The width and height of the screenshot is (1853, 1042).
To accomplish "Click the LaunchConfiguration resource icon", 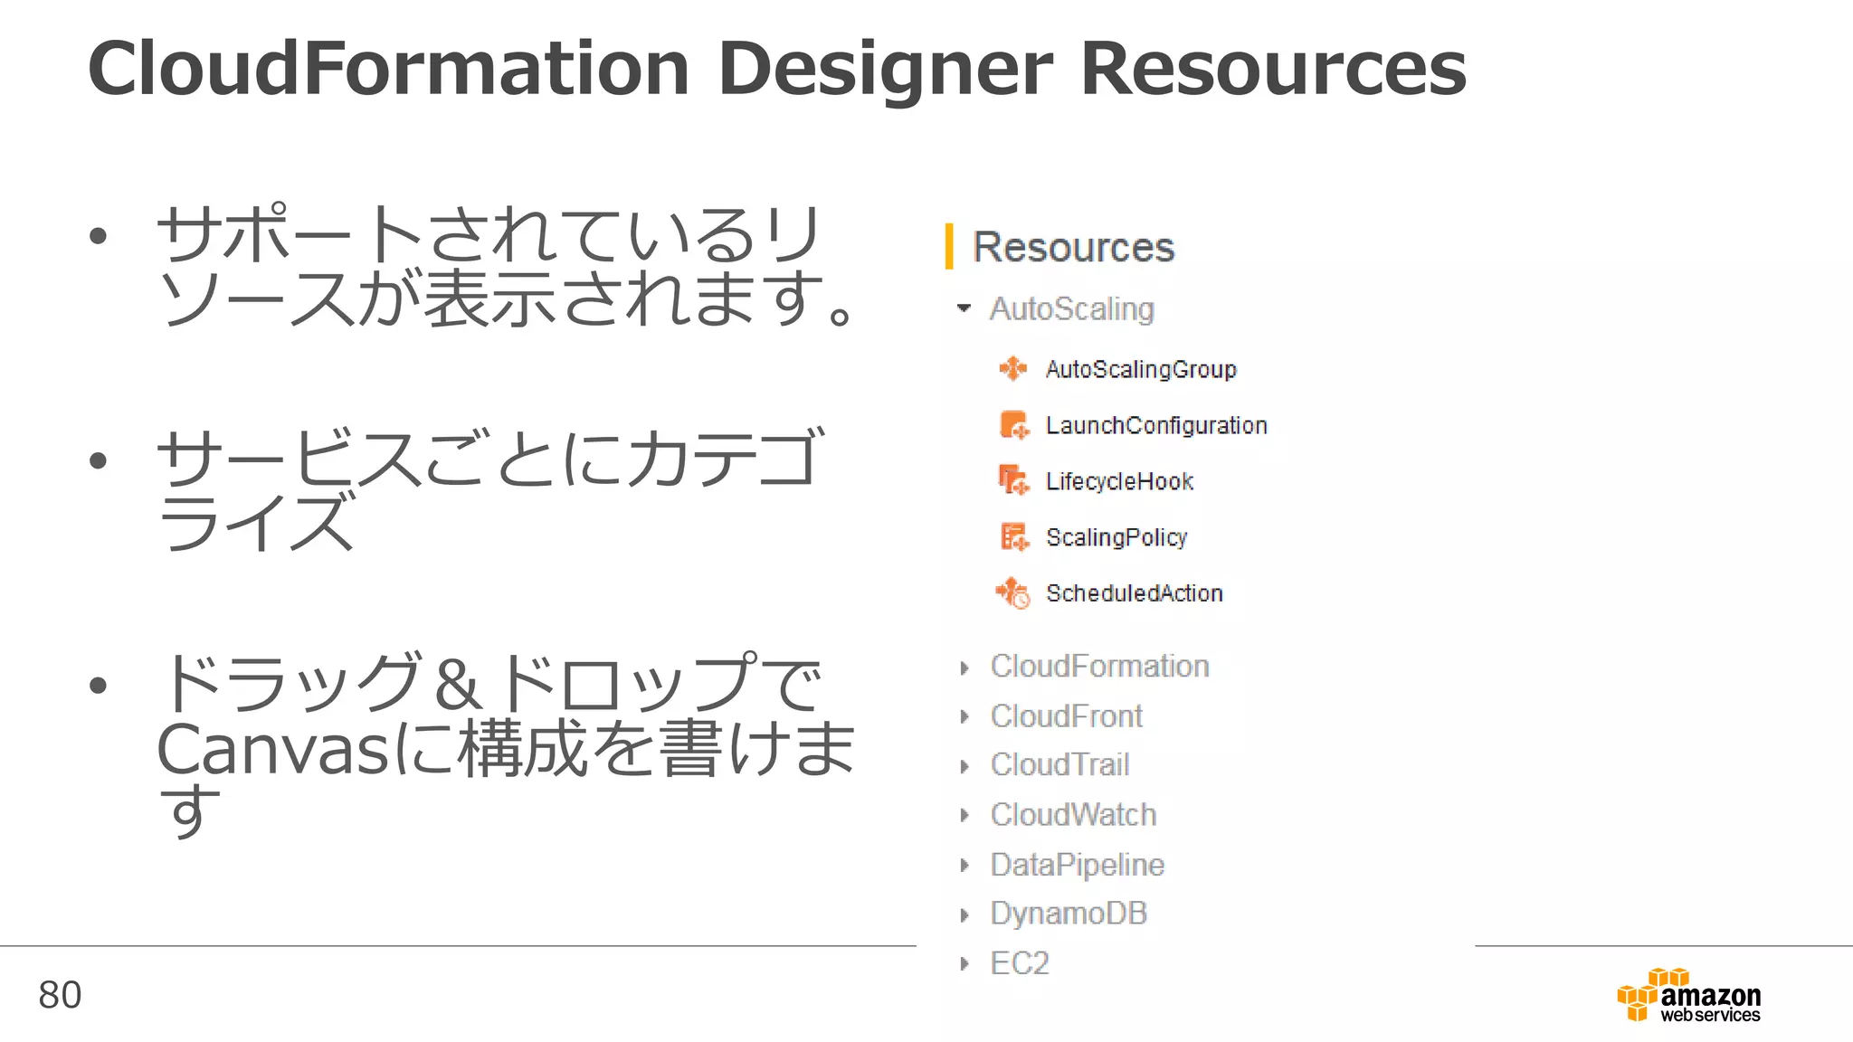I will (x=1014, y=424).
